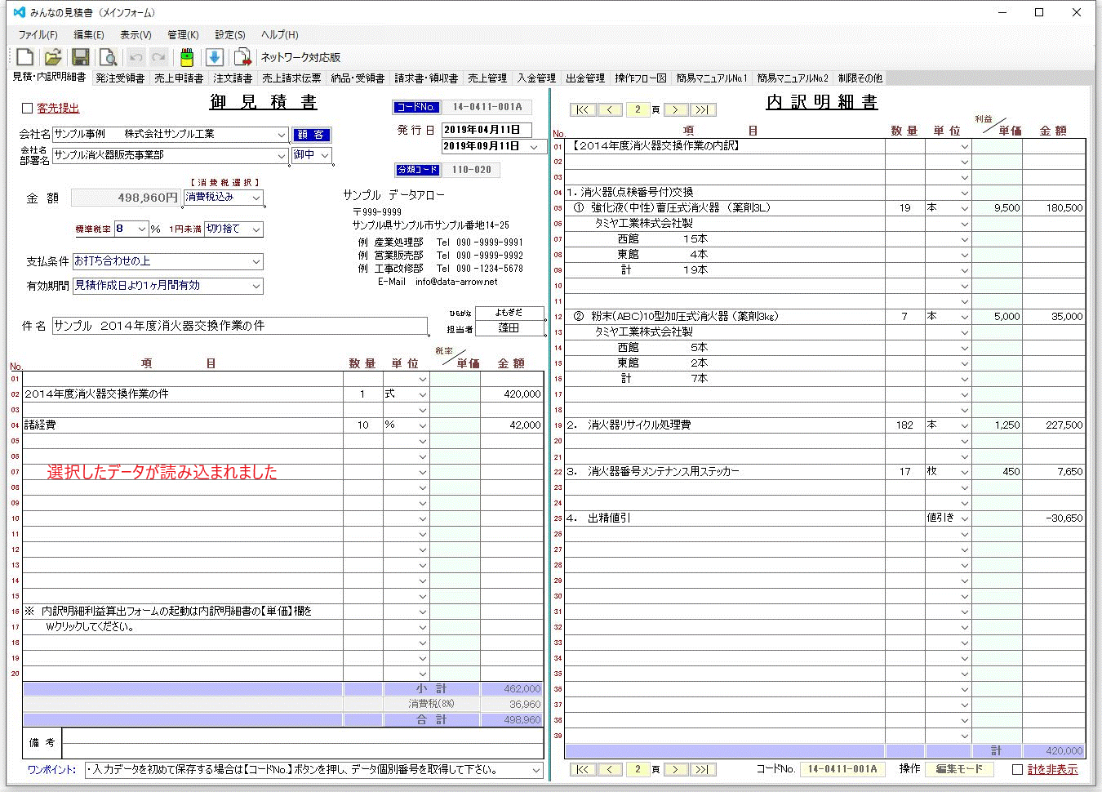
Task: Switch to the 納品・受領書 tab
Action: click(358, 78)
